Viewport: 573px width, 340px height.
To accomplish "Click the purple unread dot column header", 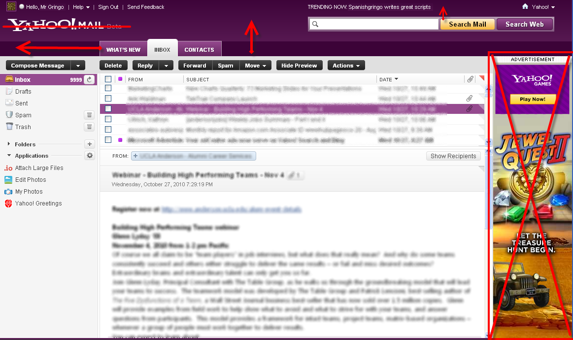I will click(x=120, y=79).
